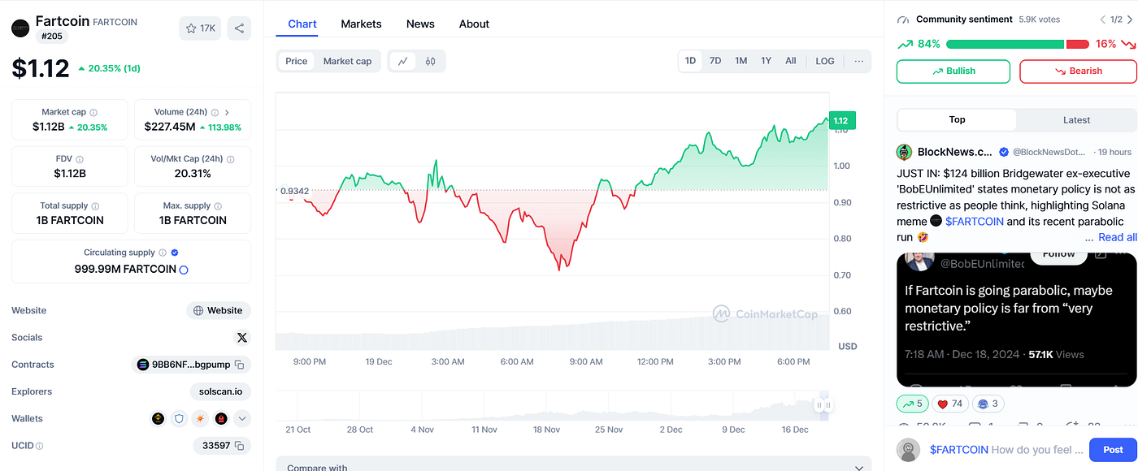Open the share icon next to watchlist
1138x471 pixels.
[239, 28]
